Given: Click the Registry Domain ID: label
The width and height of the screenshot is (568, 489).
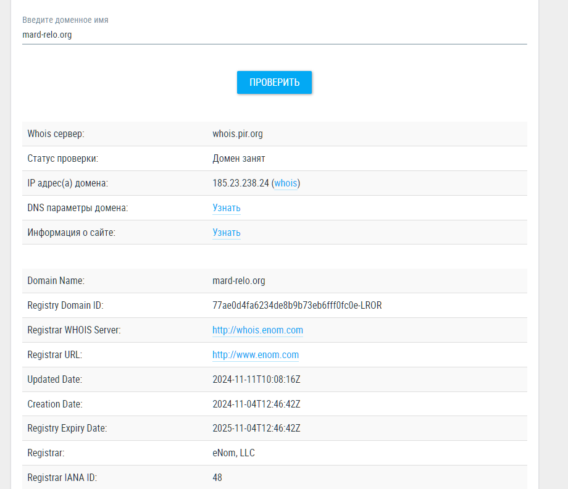Looking at the screenshot, I should (x=65, y=306).
